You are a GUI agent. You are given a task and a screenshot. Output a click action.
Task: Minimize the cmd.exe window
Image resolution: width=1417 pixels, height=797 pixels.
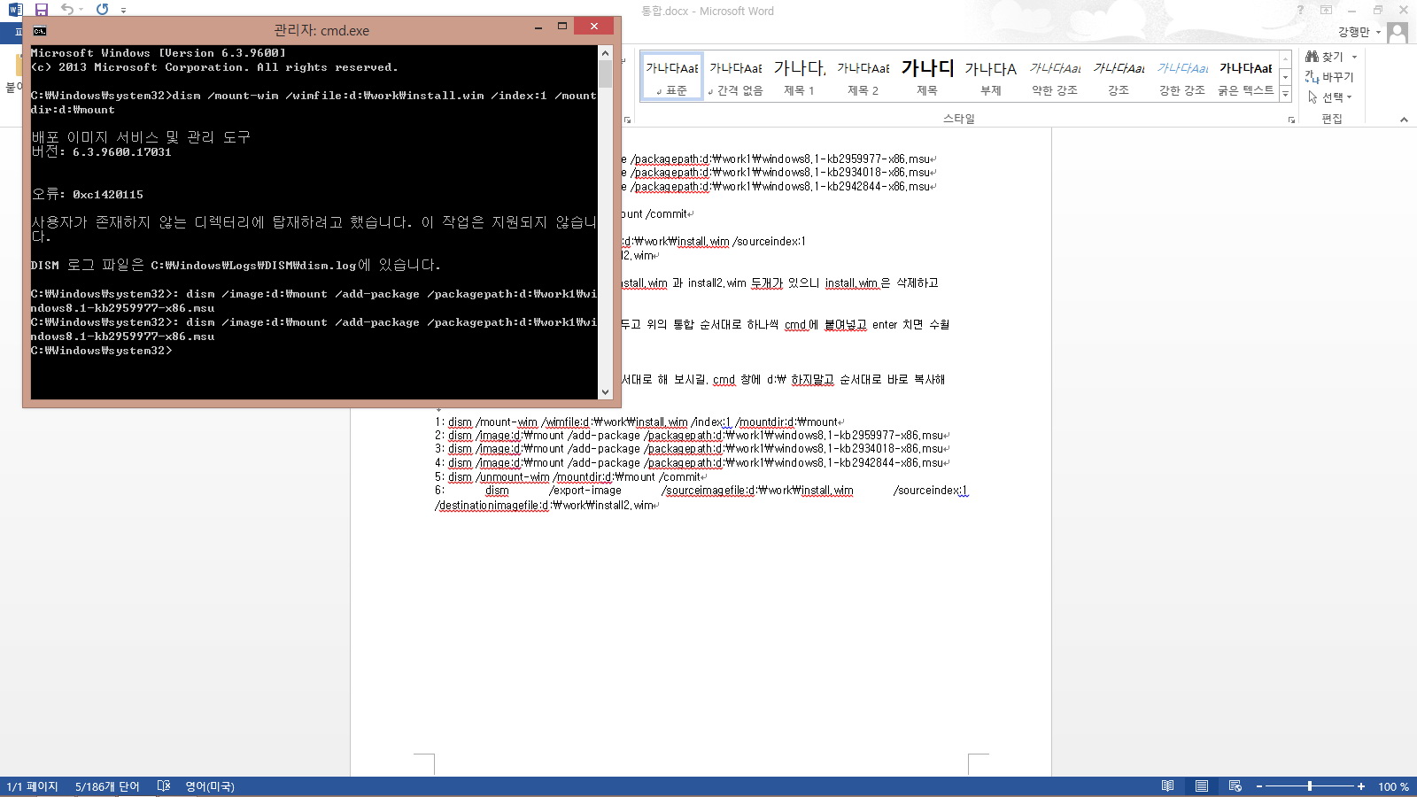coord(538,27)
